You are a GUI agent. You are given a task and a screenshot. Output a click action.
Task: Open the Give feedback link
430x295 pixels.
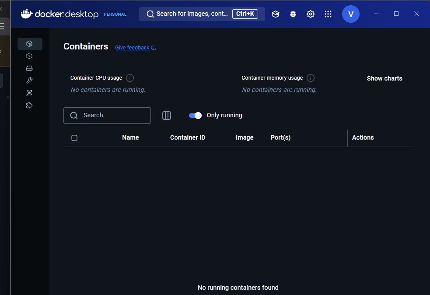click(132, 47)
